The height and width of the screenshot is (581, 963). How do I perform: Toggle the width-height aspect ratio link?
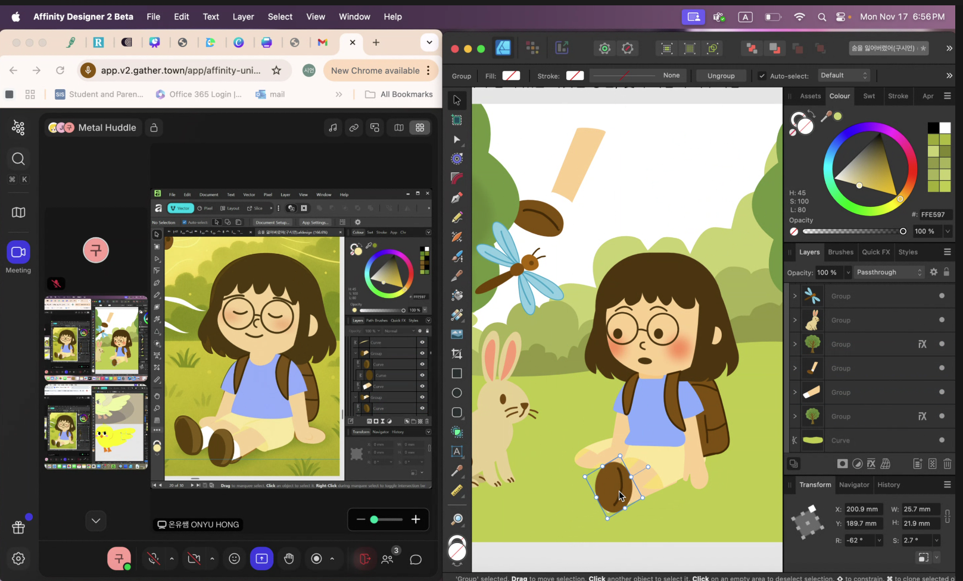pos(947,516)
